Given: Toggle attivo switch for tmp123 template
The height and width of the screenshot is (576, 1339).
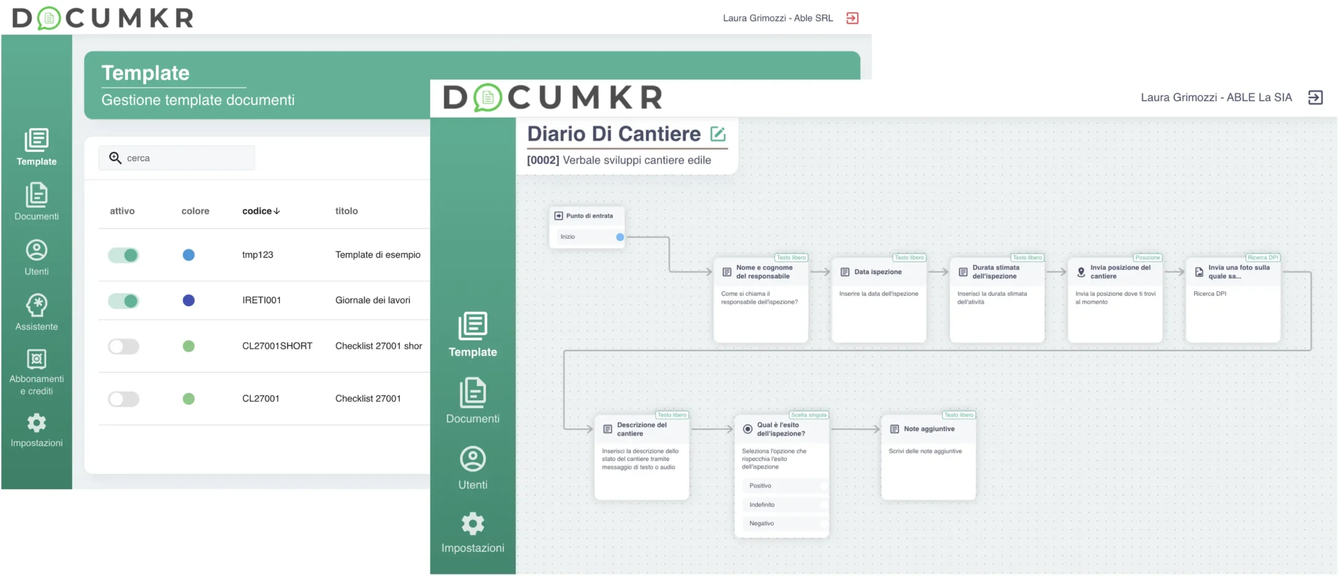Looking at the screenshot, I should [x=123, y=255].
